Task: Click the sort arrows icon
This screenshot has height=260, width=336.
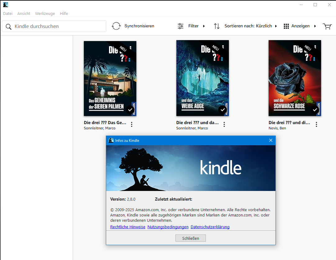Action: [x=217, y=26]
